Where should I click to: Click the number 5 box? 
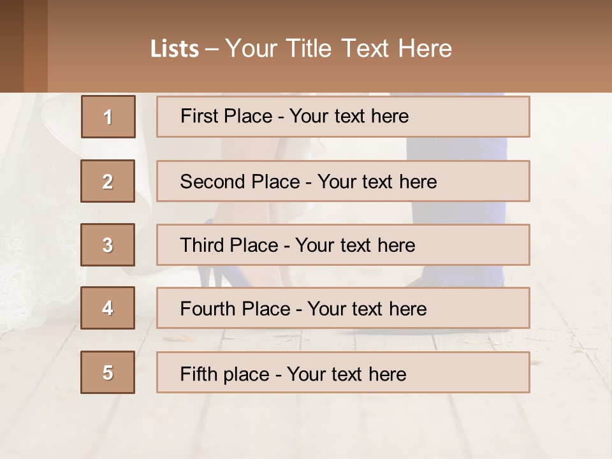[x=108, y=372]
